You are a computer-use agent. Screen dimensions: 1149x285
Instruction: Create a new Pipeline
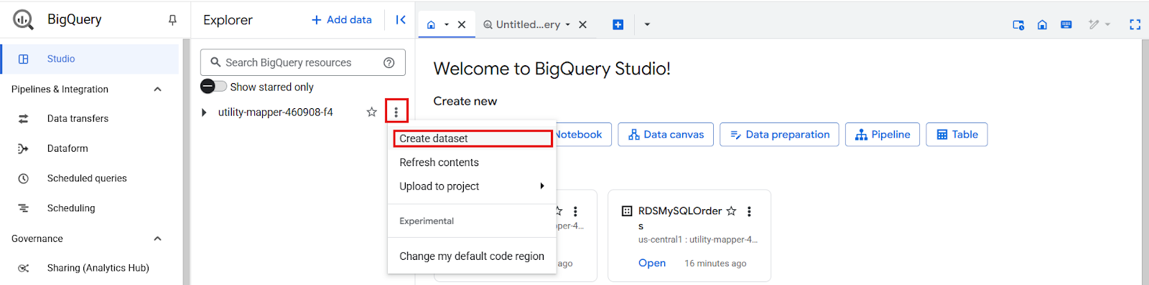coord(883,135)
